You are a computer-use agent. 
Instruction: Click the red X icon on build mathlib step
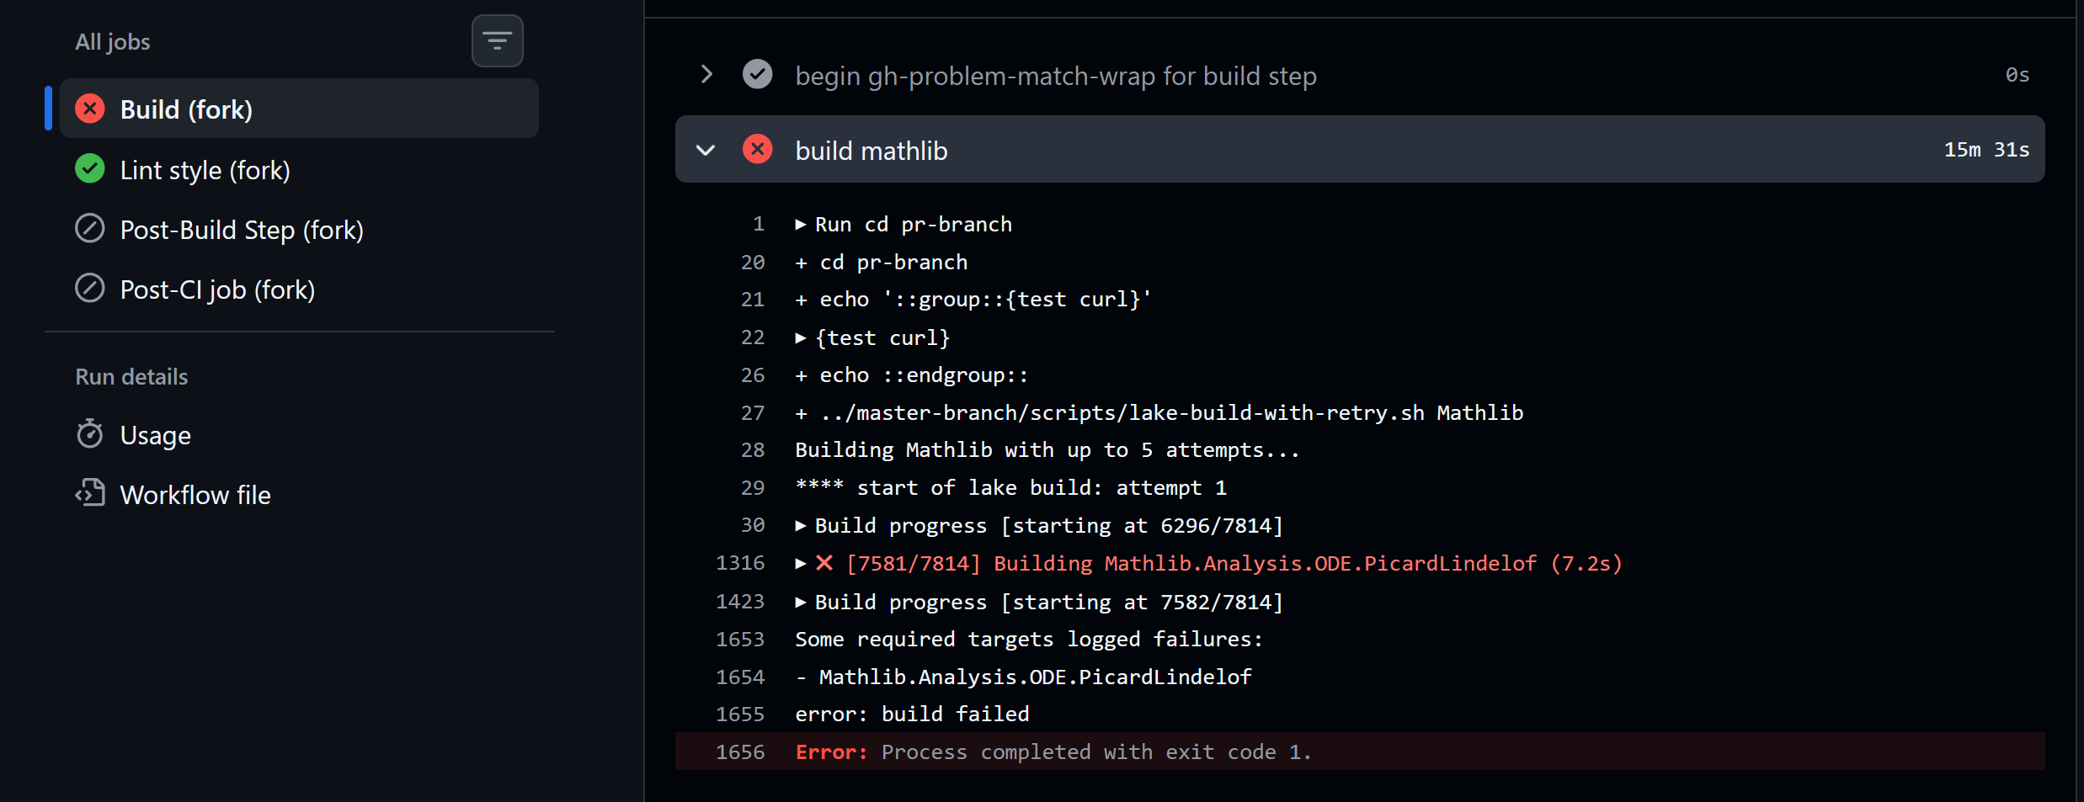[x=757, y=150]
